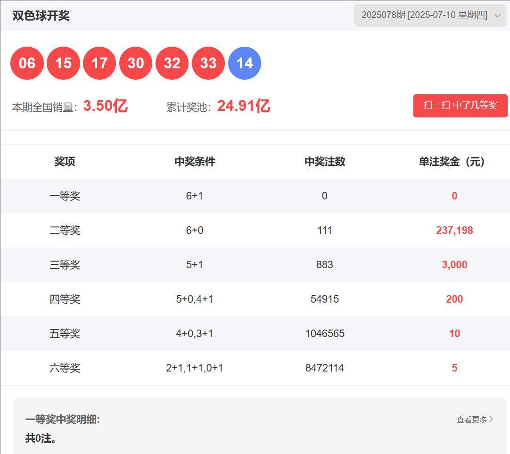This screenshot has width=510, height=454.
Task: Click red ball number 17
Action: [99, 63]
